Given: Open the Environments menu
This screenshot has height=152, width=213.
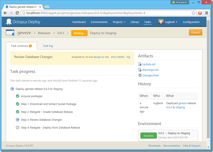Looking at the screenshot, I should (99, 22).
